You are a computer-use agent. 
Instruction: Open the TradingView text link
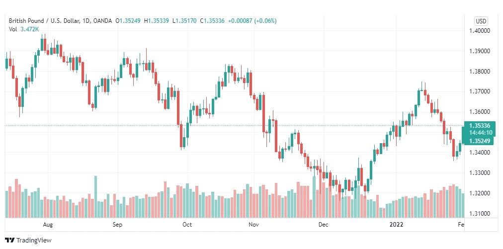click(34, 240)
